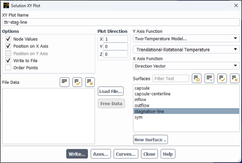The width and height of the screenshot is (242, 163).
Task: Select capsule-centerline in Surfaces list
Action: click(153, 94)
